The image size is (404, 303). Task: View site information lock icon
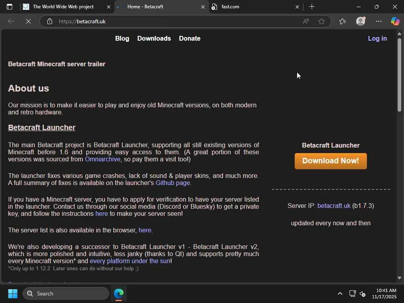click(x=50, y=21)
